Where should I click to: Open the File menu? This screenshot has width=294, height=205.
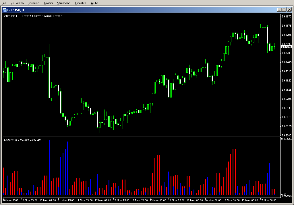(4, 3)
